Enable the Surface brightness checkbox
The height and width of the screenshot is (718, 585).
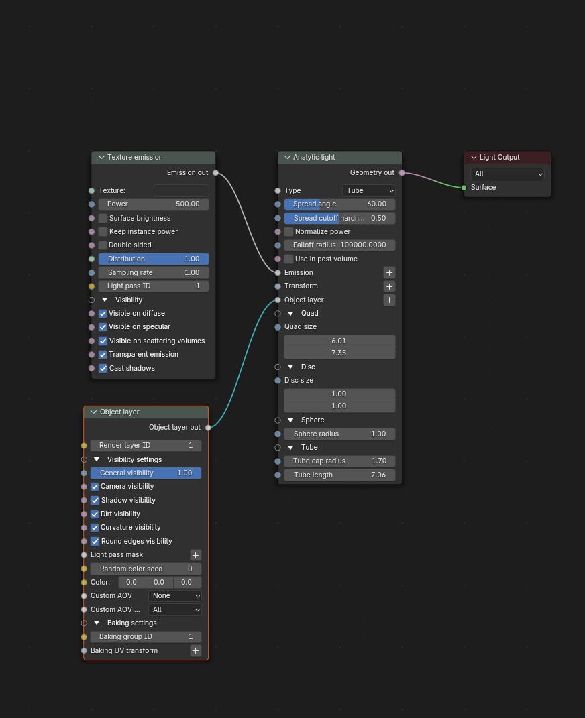103,218
